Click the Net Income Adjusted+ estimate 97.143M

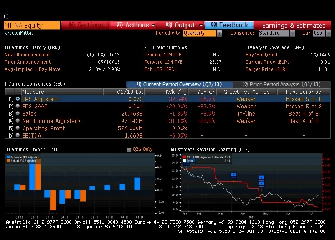(132, 121)
